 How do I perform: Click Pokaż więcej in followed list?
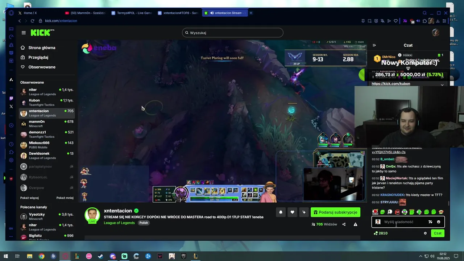click(x=29, y=198)
